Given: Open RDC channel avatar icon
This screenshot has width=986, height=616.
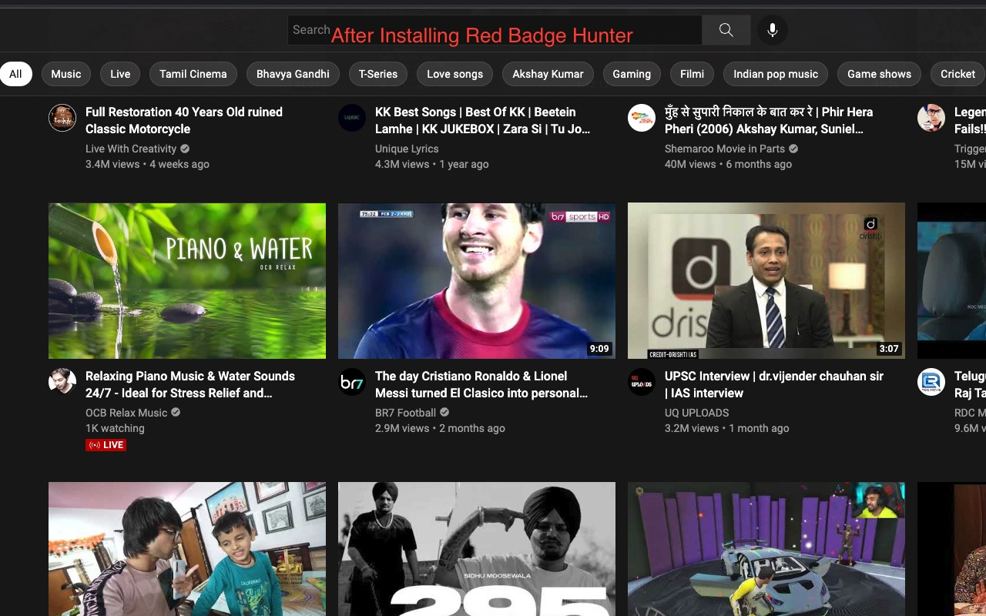Looking at the screenshot, I should pos(931,382).
